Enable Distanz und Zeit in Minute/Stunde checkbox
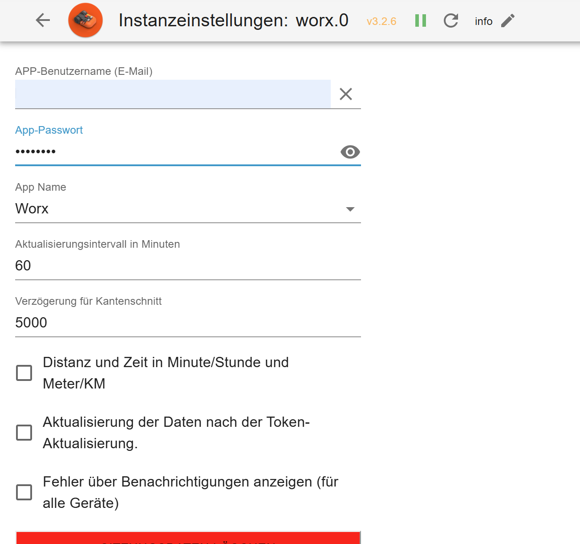 pyautogui.click(x=24, y=373)
